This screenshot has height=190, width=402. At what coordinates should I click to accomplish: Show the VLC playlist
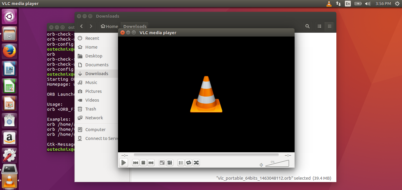[181, 163]
